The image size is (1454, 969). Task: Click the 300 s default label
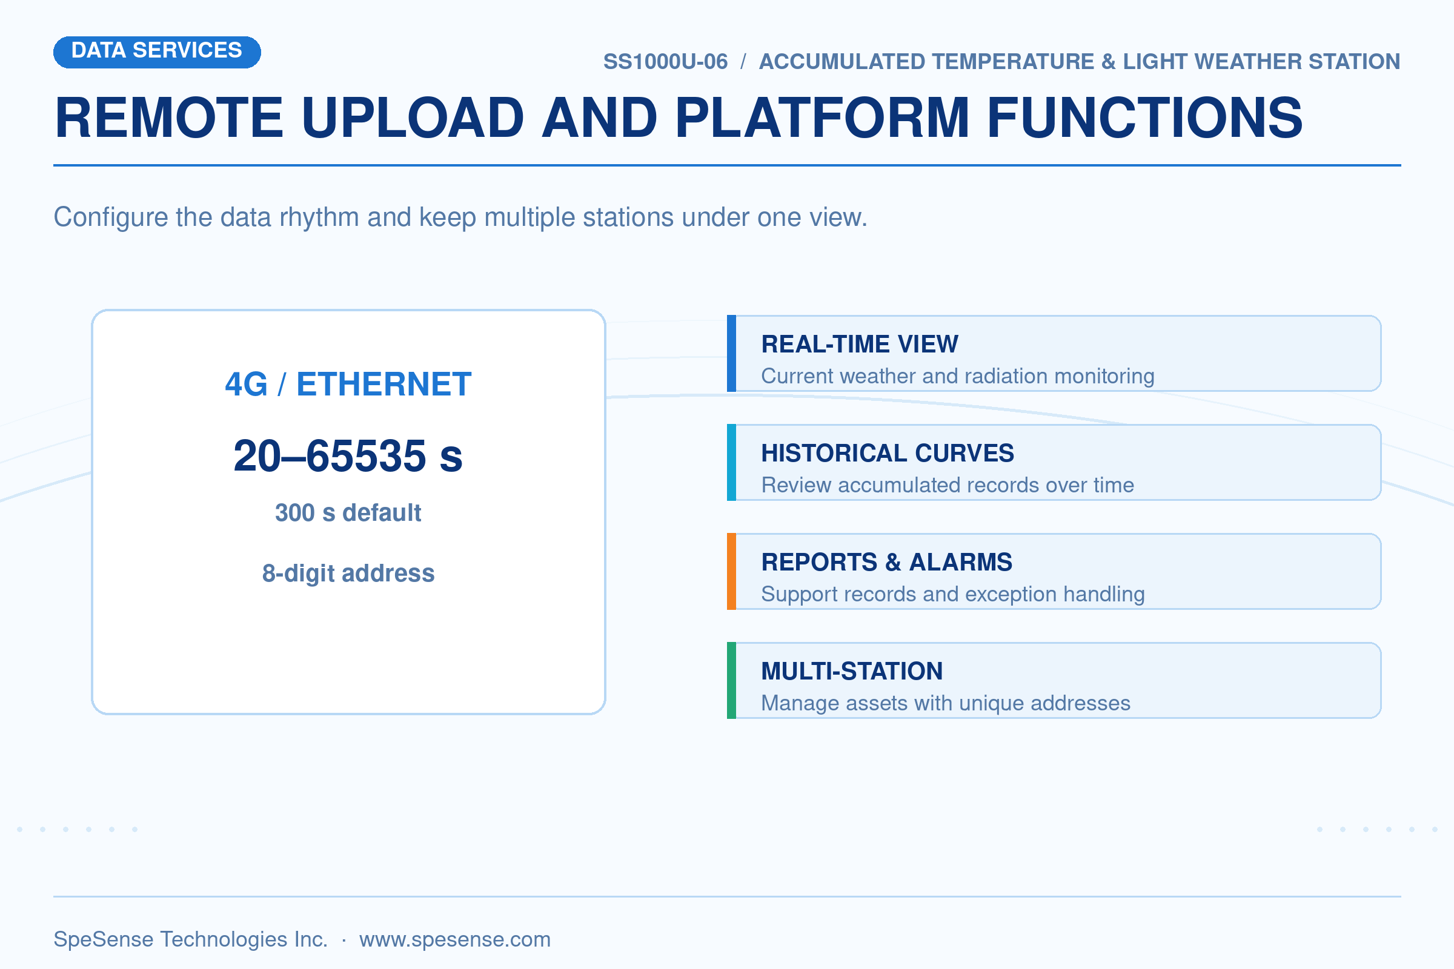(348, 513)
